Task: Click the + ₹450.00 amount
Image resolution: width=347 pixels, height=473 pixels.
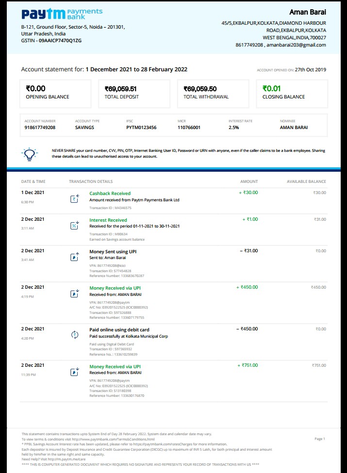Action: coord(247,287)
